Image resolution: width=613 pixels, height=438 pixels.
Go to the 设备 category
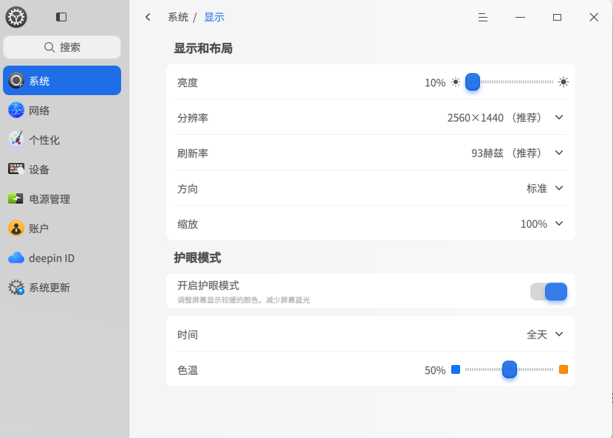click(x=62, y=169)
